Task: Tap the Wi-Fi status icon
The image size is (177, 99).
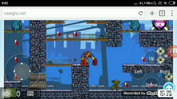Action: tap(165, 3)
